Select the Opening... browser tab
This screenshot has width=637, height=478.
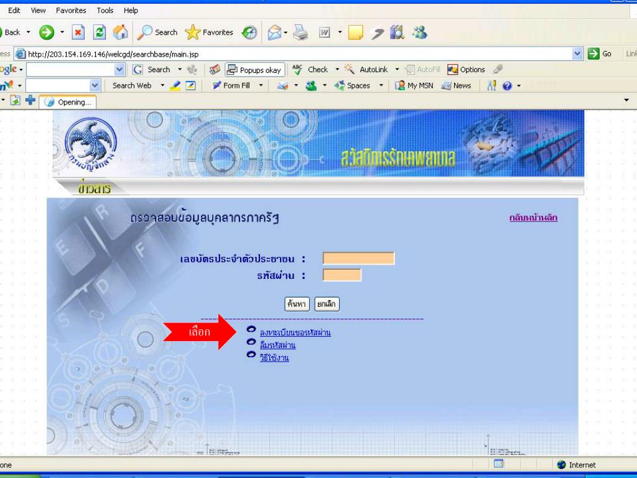click(x=68, y=102)
